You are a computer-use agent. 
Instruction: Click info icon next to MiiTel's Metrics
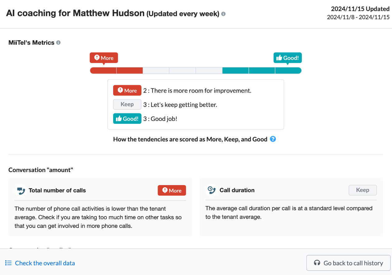pyautogui.click(x=58, y=43)
